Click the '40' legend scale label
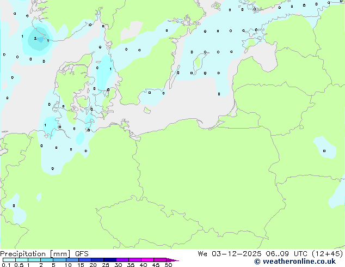This screenshot has width=345, height=267. click(x=143, y=265)
